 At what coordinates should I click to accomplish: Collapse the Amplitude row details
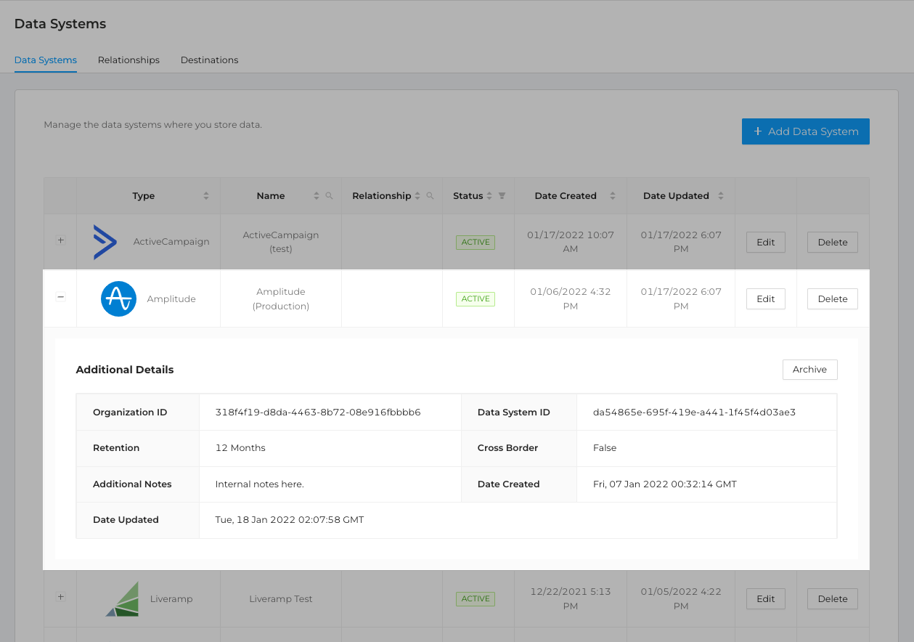[61, 297]
